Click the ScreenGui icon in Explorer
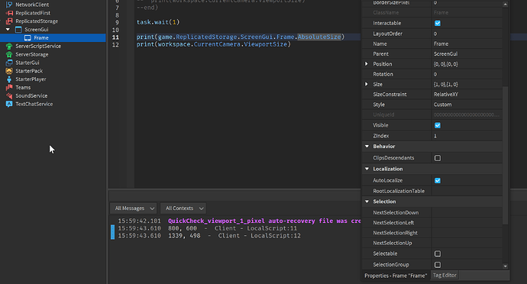The image size is (527, 284). point(18,30)
